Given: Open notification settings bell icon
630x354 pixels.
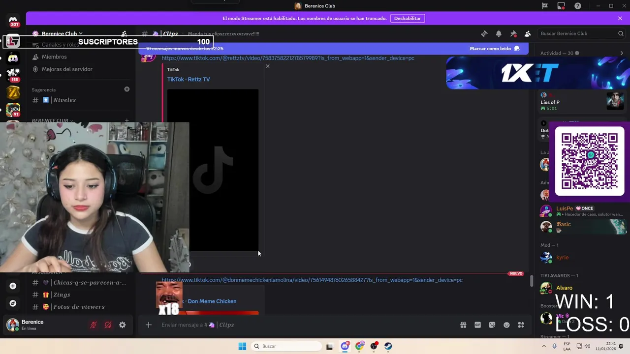Looking at the screenshot, I should 499,33.
